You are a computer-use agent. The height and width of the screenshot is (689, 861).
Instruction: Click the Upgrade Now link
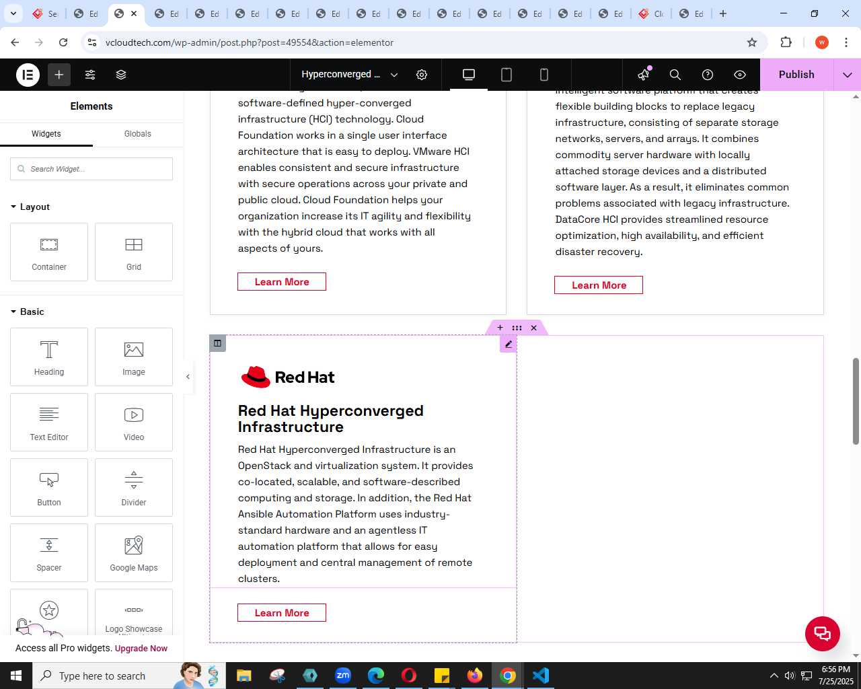point(141,649)
